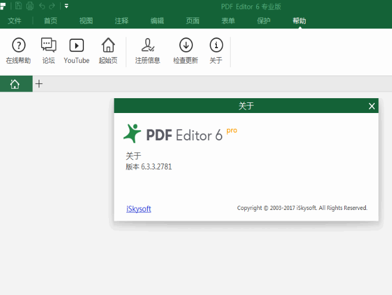This screenshot has width=392, height=295.
Task: Click the version text 版本 6.3.3.2781
Action: 149,167
